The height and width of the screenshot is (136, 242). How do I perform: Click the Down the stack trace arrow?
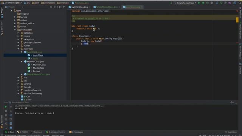(x=11, y=111)
